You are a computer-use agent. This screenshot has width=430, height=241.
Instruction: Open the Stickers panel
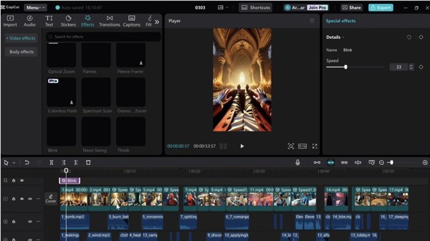pyautogui.click(x=68, y=21)
